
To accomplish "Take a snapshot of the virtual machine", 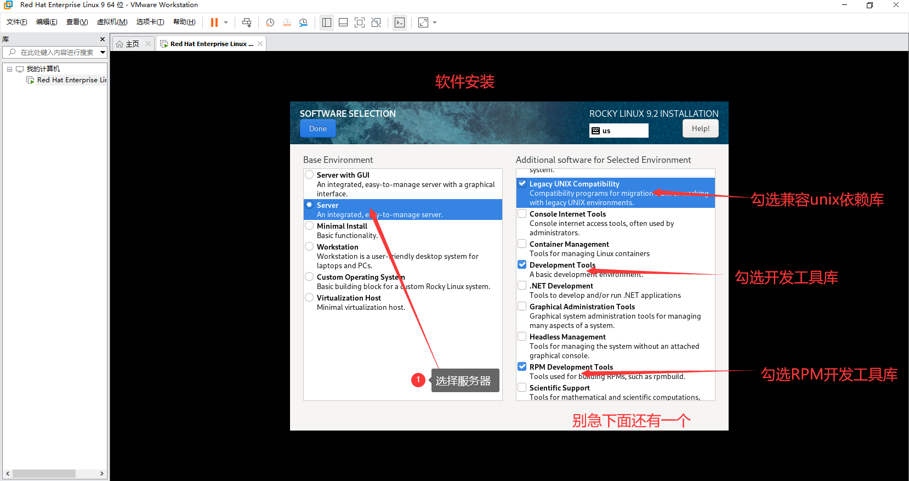I will click(270, 22).
